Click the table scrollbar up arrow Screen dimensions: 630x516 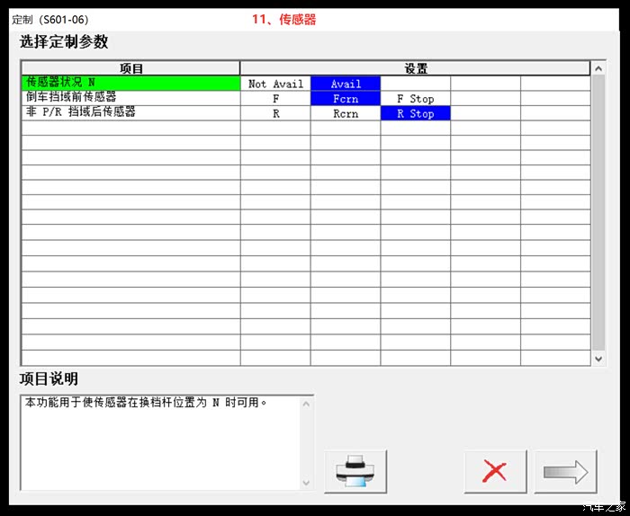point(598,68)
